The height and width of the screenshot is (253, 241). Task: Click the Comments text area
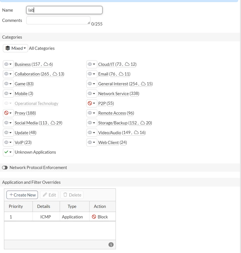click(58, 20)
